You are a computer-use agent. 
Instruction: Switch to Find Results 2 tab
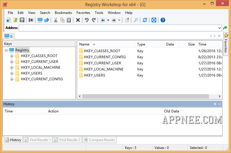(68, 140)
